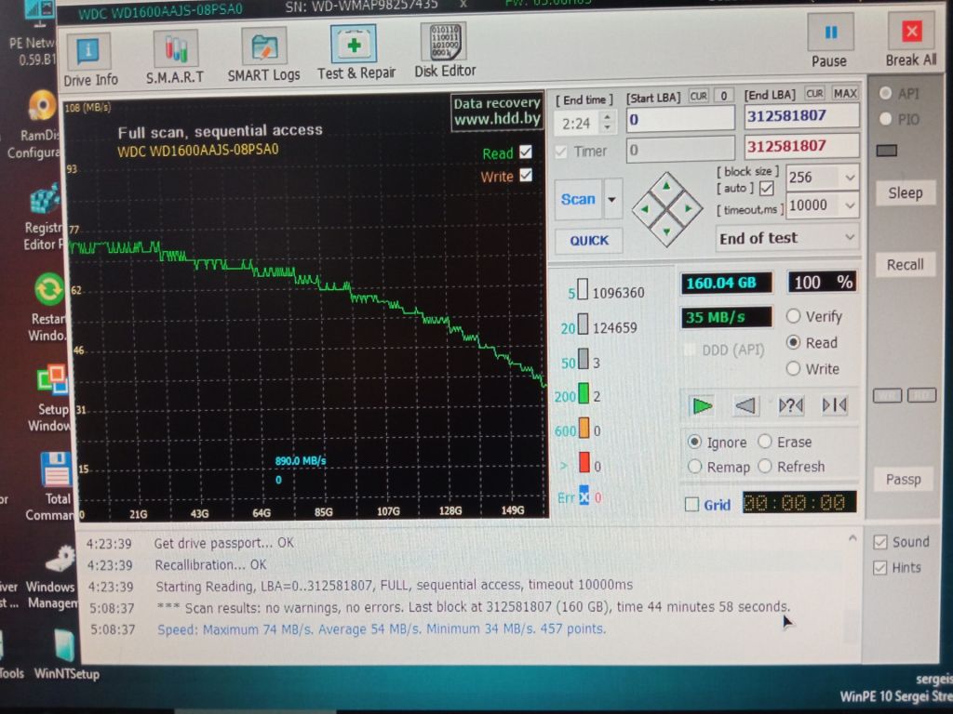Open the End of test dropdown
Image resolution: width=953 pixels, height=714 pixels.
click(x=787, y=238)
